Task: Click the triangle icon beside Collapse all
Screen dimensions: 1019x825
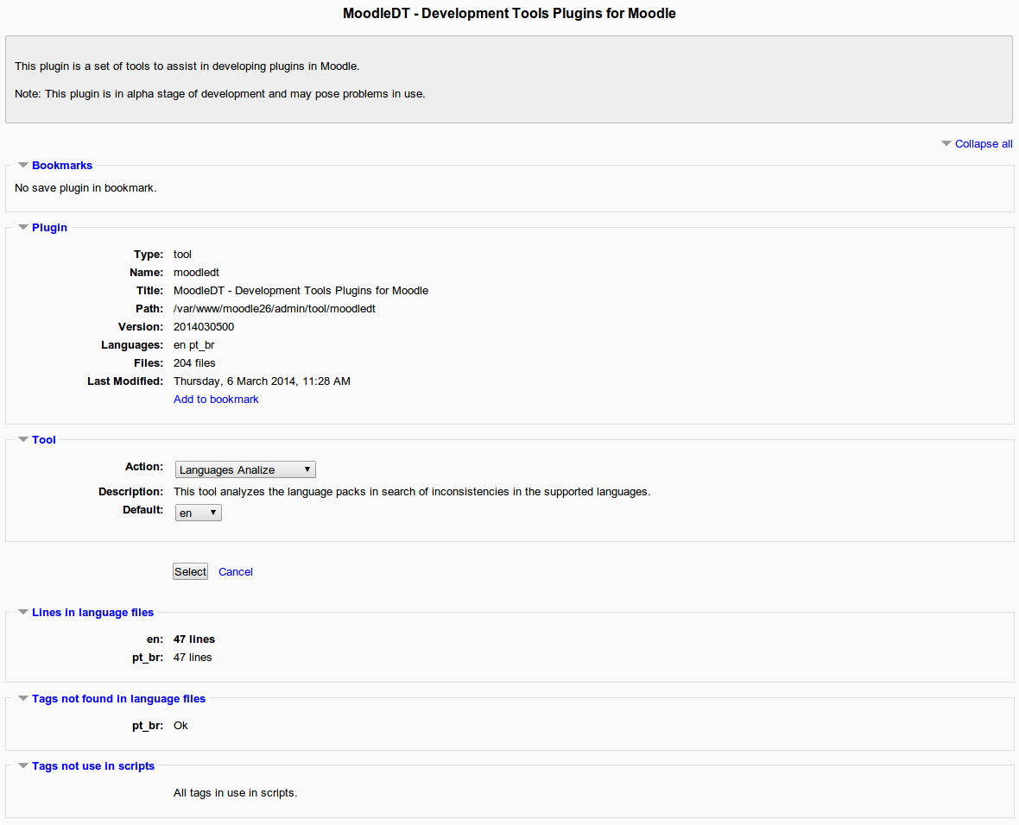Action: [946, 143]
